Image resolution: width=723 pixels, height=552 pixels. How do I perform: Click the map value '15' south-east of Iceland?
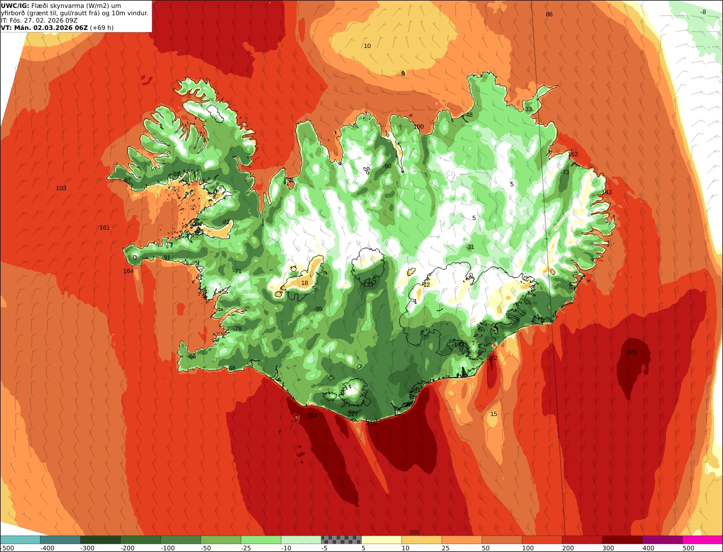tap(494, 414)
